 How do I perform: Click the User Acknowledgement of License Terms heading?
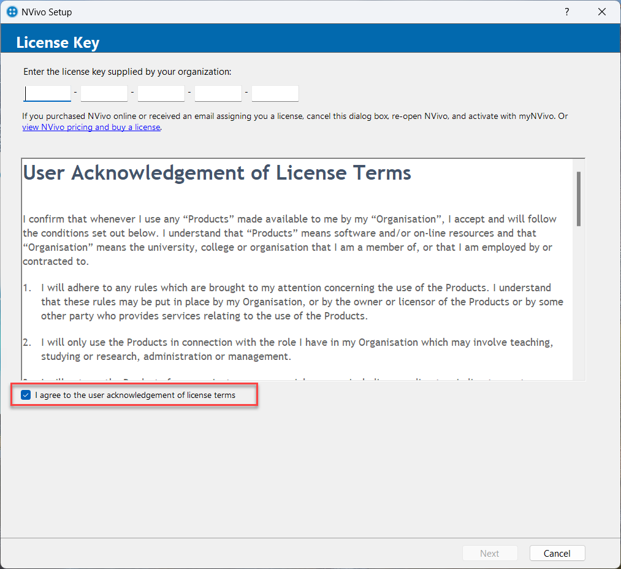217,173
